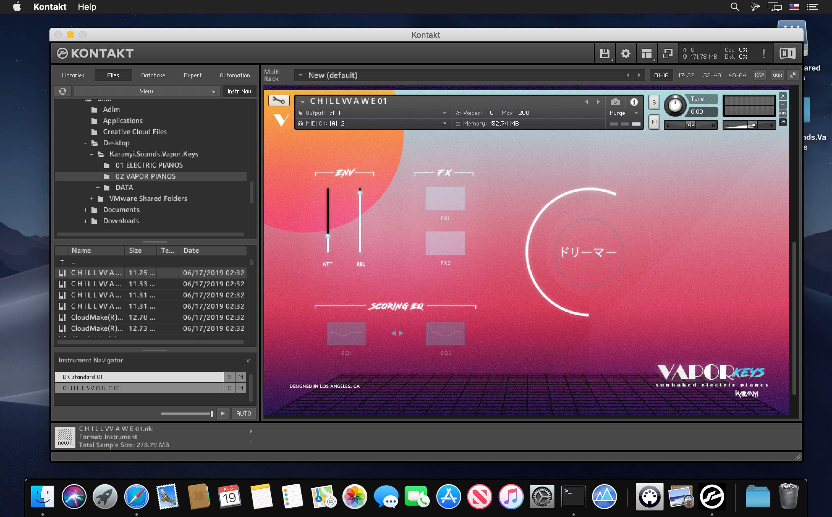
Task: Open Finder in the dock
Action: tap(42, 497)
